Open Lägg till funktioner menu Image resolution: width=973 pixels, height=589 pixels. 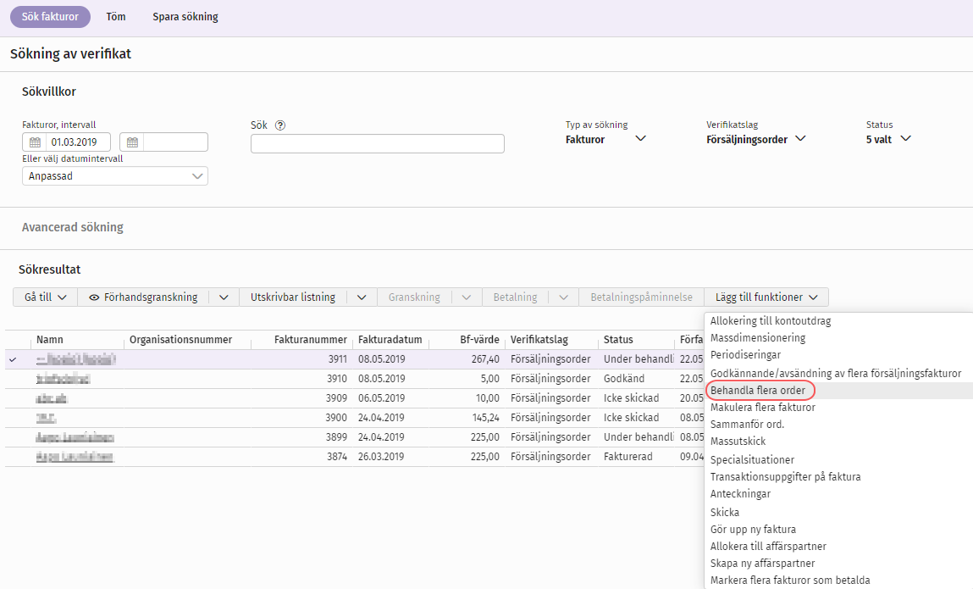tap(766, 297)
